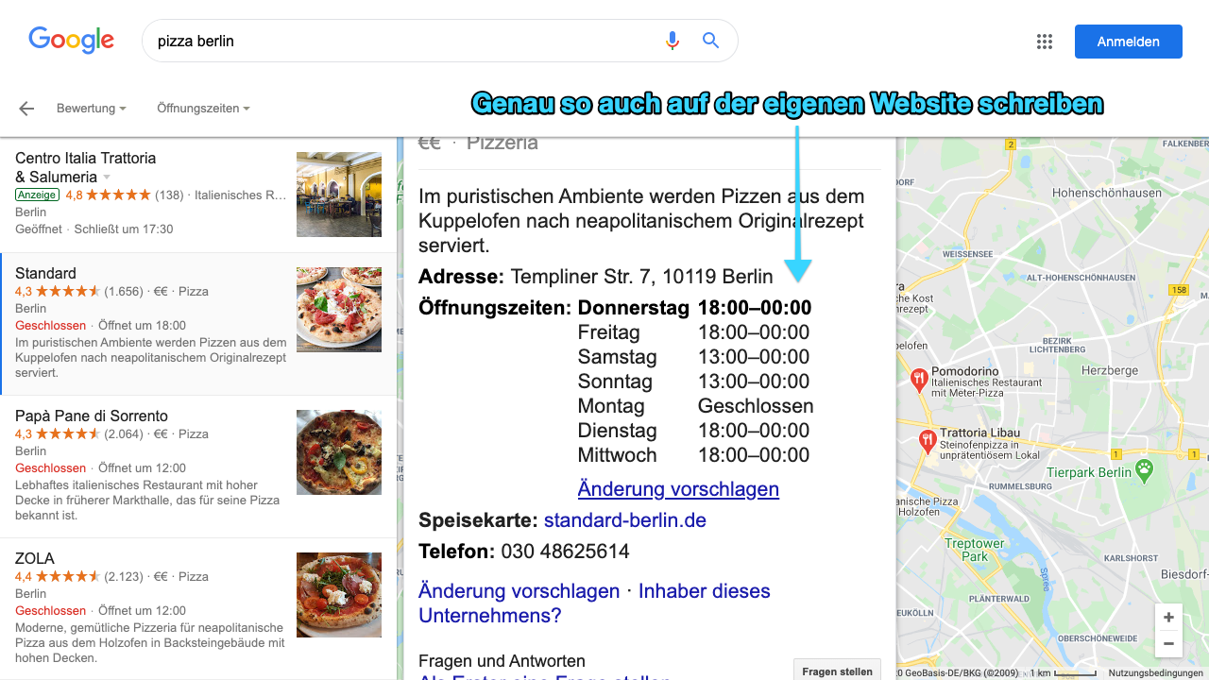Open the Öffnungszeiten filter dropdown
The width and height of the screenshot is (1209, 680).
click(203, 109)
